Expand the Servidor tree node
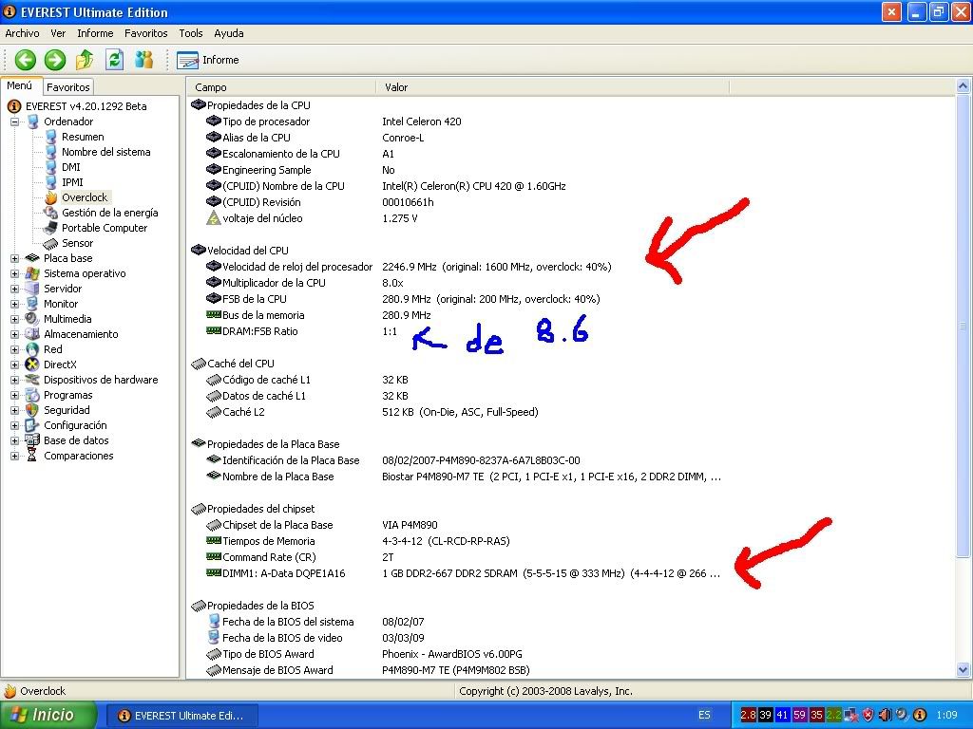 point(15,289)
